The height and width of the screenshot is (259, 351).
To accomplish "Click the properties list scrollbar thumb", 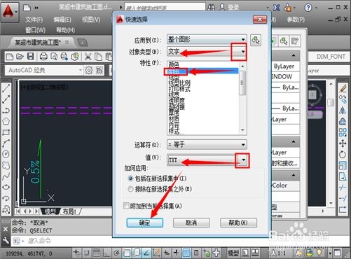I will [242, 83].
